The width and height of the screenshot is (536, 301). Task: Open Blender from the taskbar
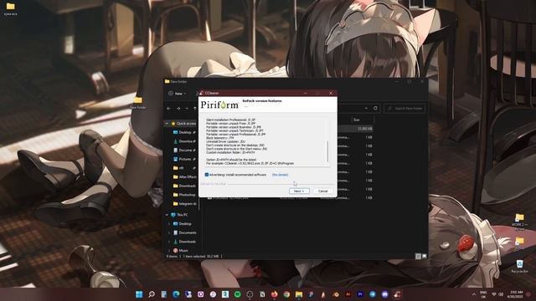(336, 294)
